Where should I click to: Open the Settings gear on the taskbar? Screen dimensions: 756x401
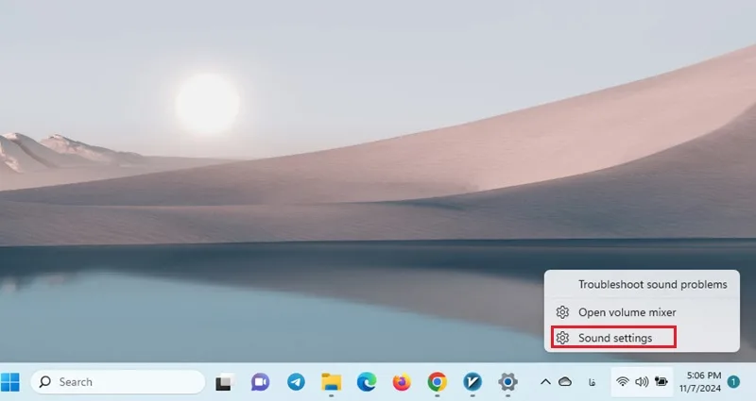[x=507, y=382]
